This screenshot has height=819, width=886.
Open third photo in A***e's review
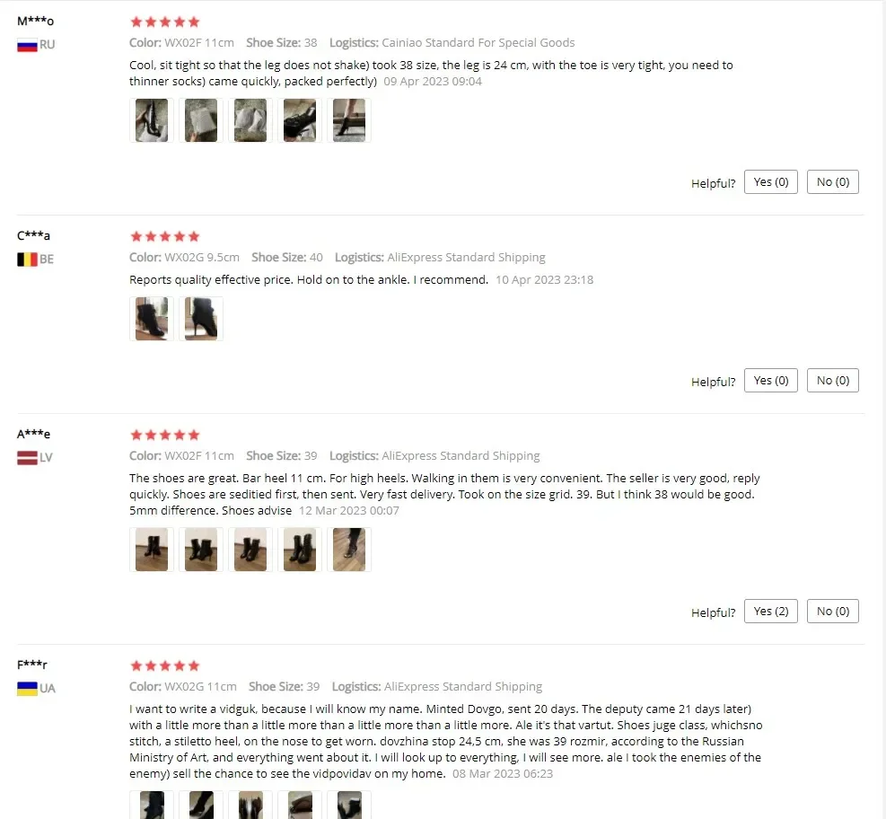click(x=250, y=550)
